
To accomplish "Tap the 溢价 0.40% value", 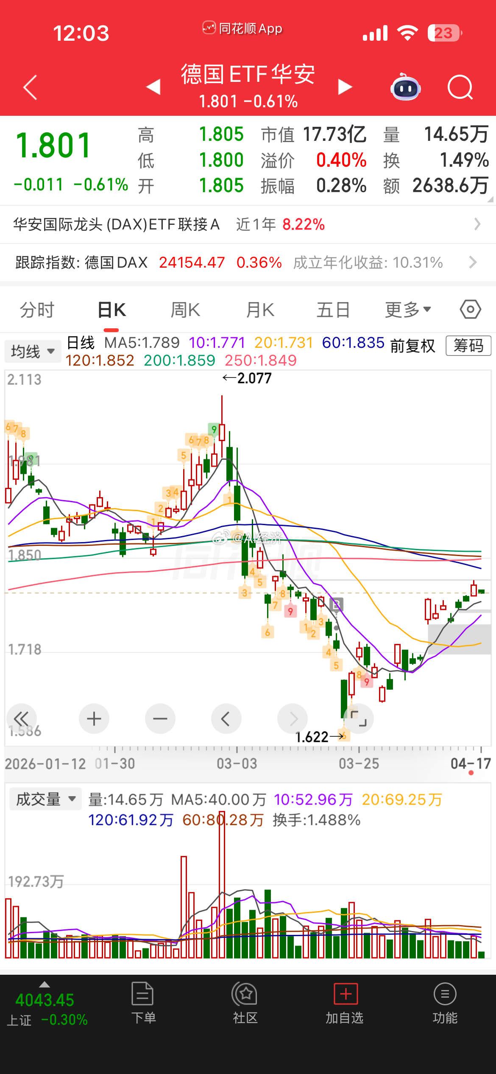I will click(x=341, y=160).
